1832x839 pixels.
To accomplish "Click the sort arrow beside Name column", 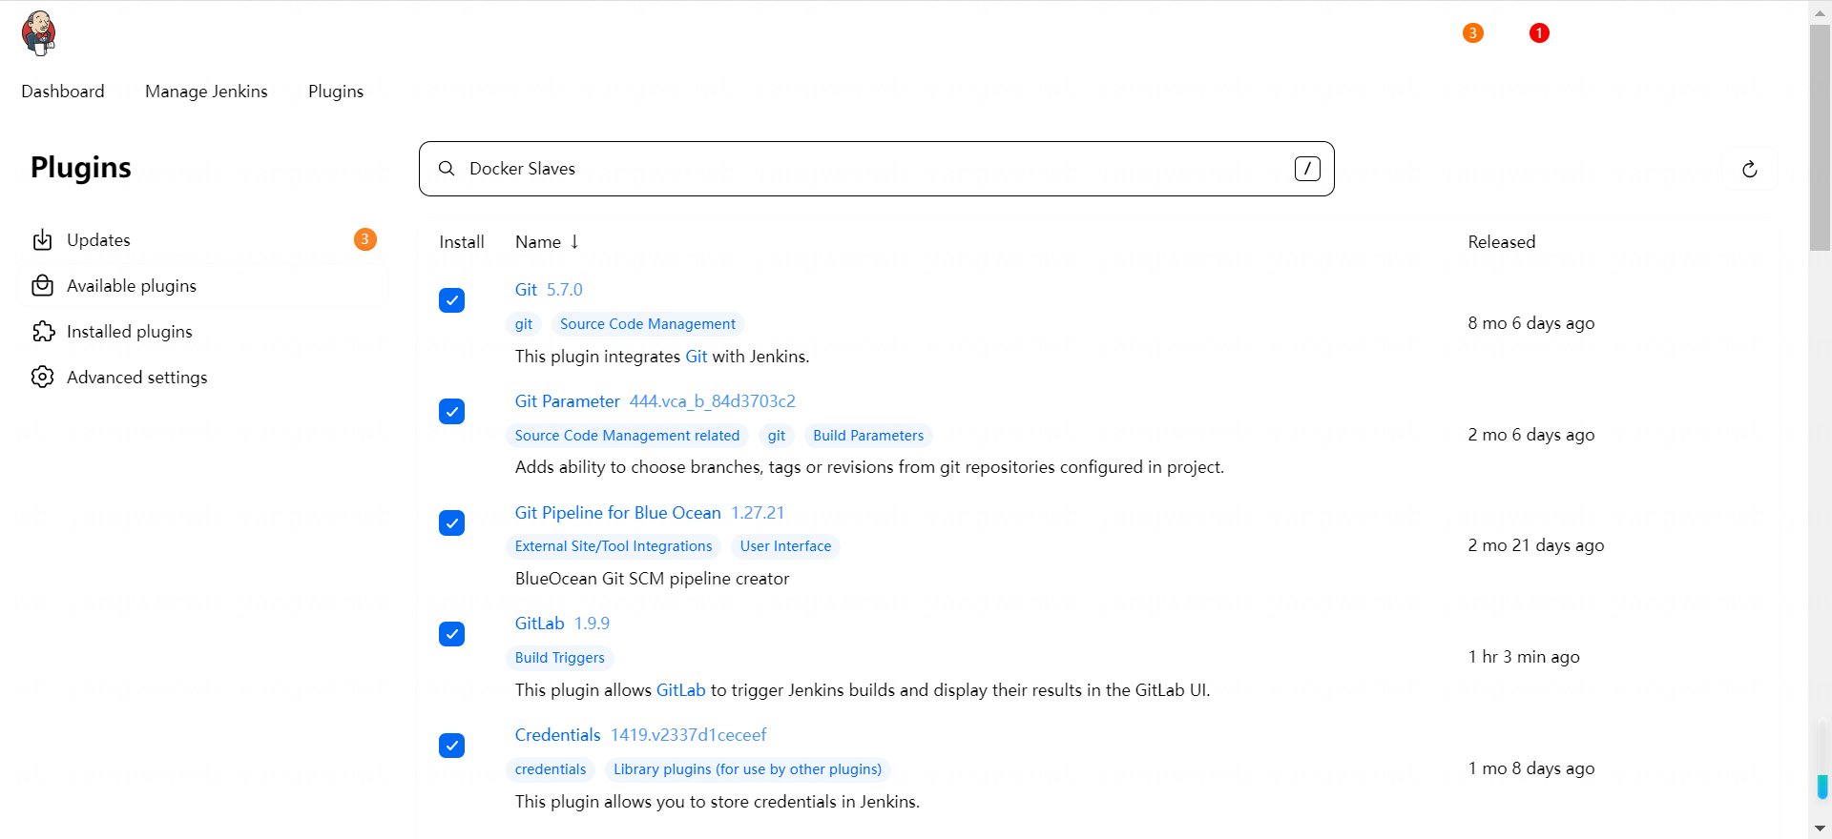I will [574, 242].
